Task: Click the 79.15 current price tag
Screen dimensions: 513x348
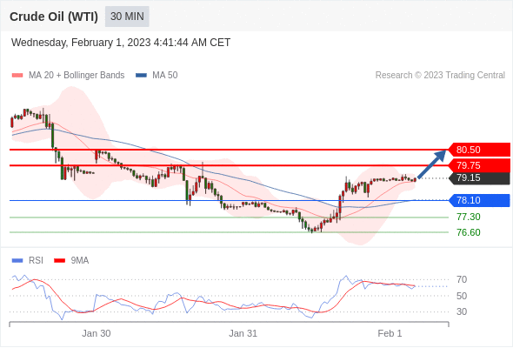Action: [479, 177]
